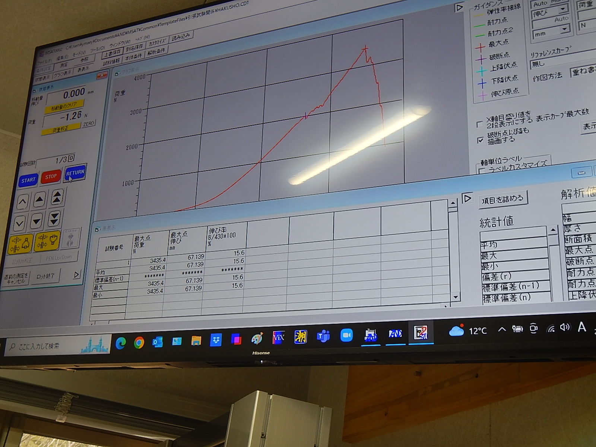Select 標準偏差(n-1) in the 統計値 list
Screen dimensions: 596x447
coord(516,286)
